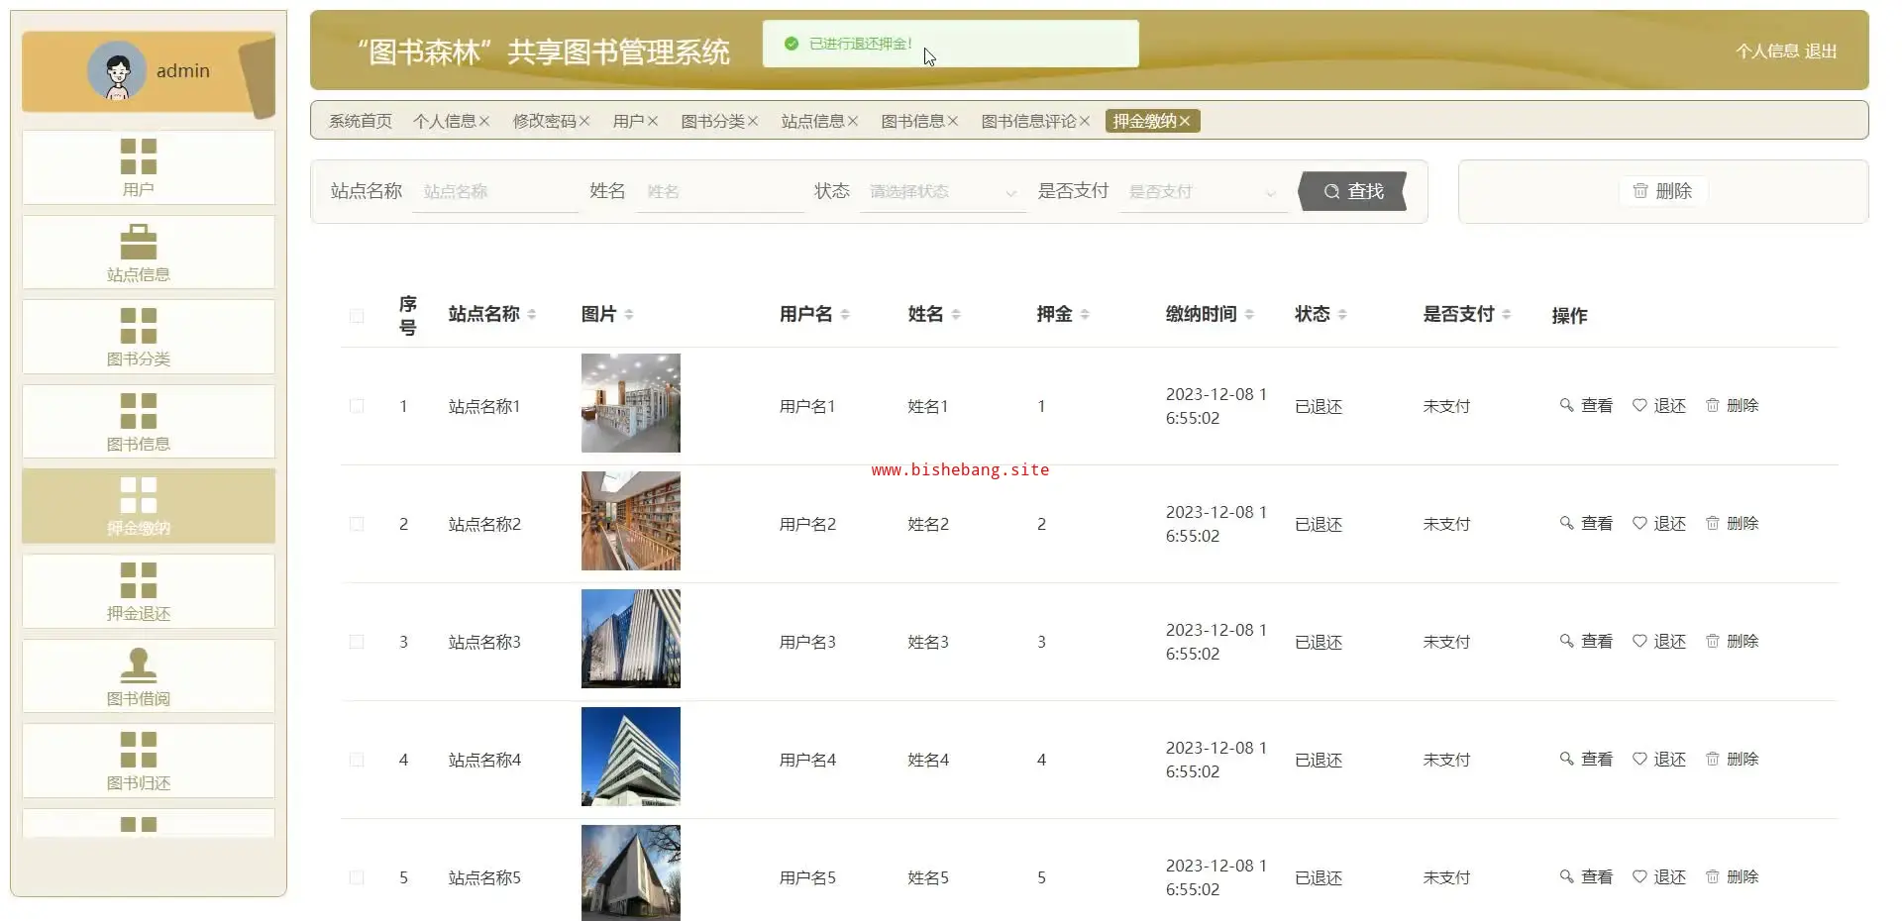Check the checkbox for row 1
Viewport: 1902px width, 921px height.
click(x=357, y=406)
